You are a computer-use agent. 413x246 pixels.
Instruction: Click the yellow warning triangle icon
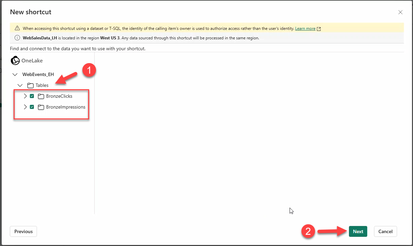(x=17, y=29)
